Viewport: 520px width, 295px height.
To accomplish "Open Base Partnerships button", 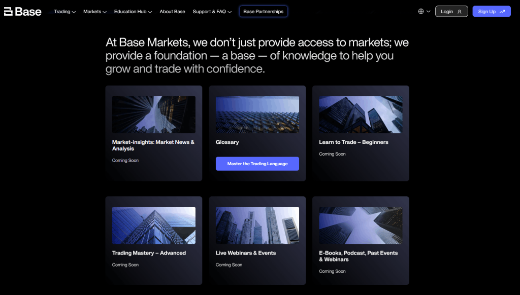I will [x=264, y=11].
